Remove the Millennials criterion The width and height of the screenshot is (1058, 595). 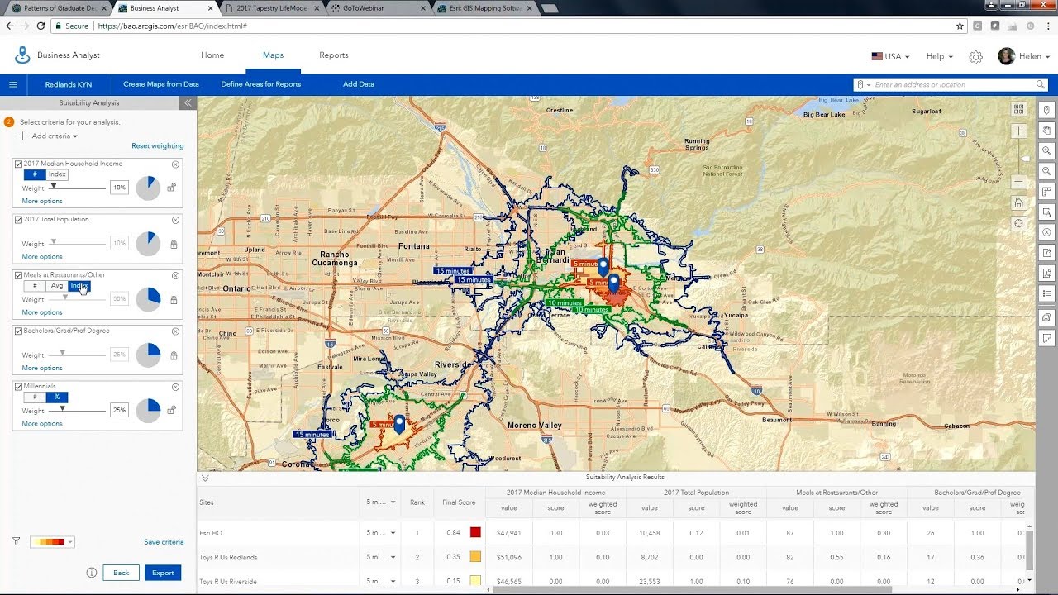click(175, 387)
